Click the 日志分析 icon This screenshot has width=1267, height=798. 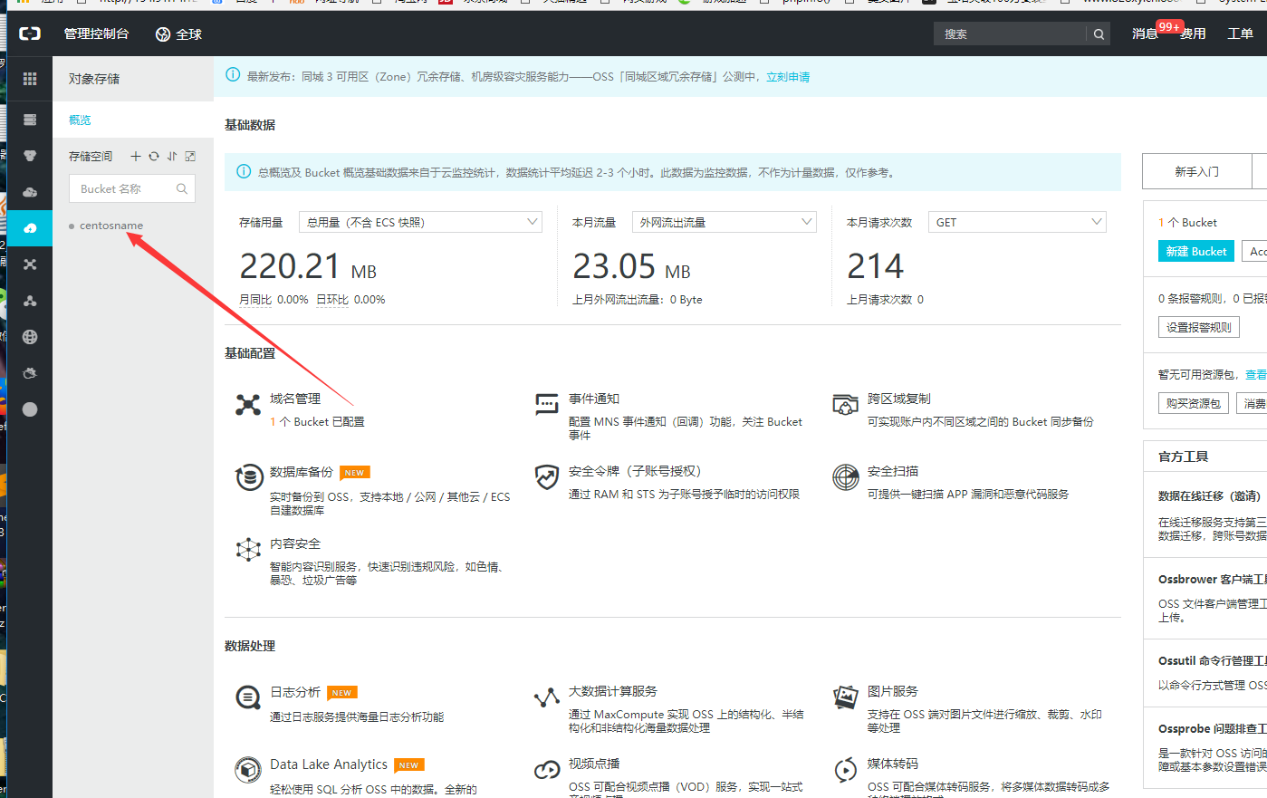tap(248, 697)
